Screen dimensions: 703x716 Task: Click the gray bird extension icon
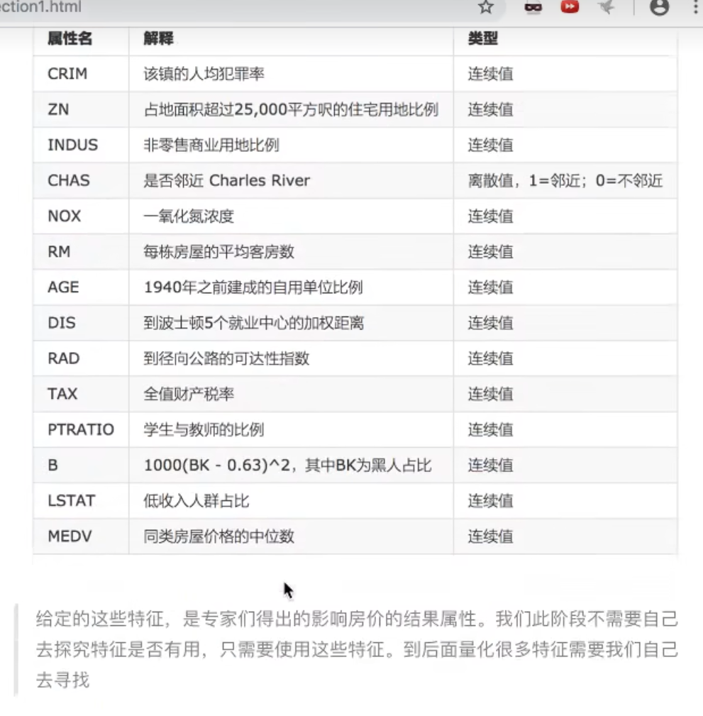click(x=607, y=7)
